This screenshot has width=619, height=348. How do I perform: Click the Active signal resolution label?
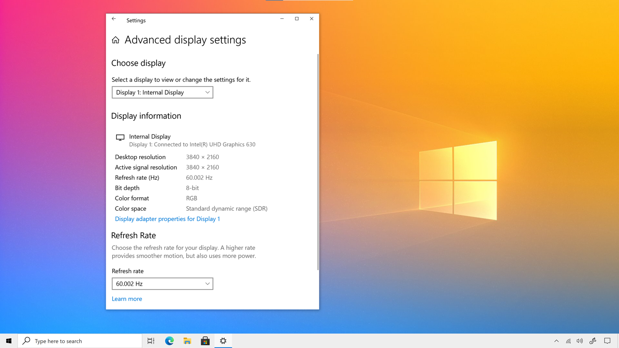coord(146,167)
